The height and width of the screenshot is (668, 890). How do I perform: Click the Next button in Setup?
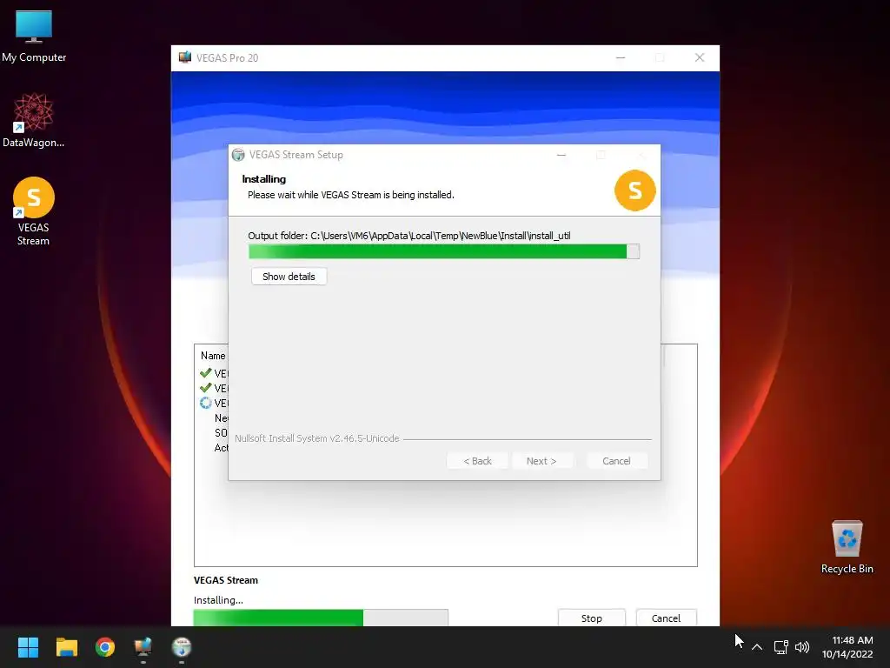point(541,461)
